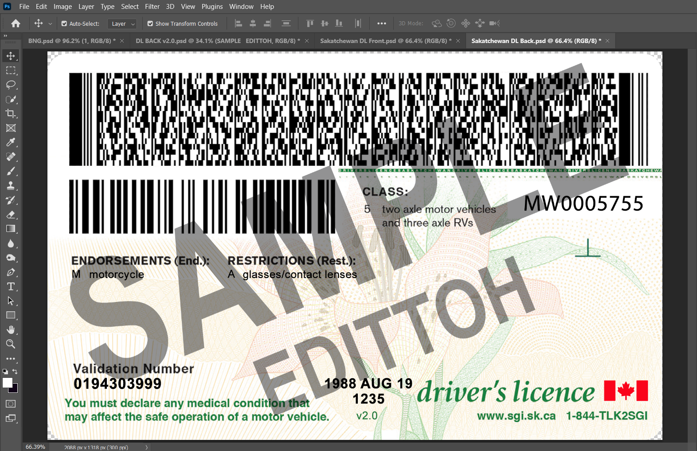The width and height of the screenshot is (697, 451).
Task: Open the File menu
Action: pos(24,7)
